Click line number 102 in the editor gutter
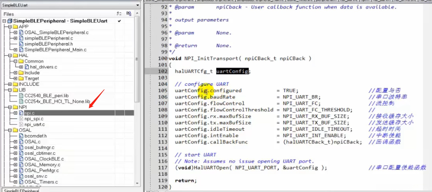The image size is (432, 192). 163,71
